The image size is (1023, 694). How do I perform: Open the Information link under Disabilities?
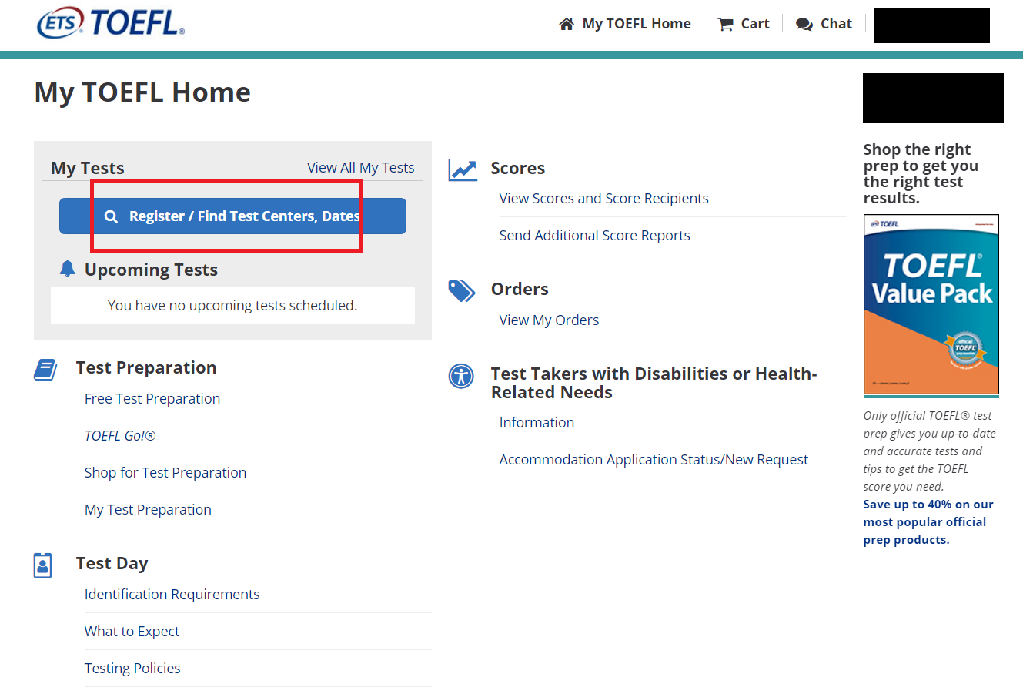click(x=537, y=422)
